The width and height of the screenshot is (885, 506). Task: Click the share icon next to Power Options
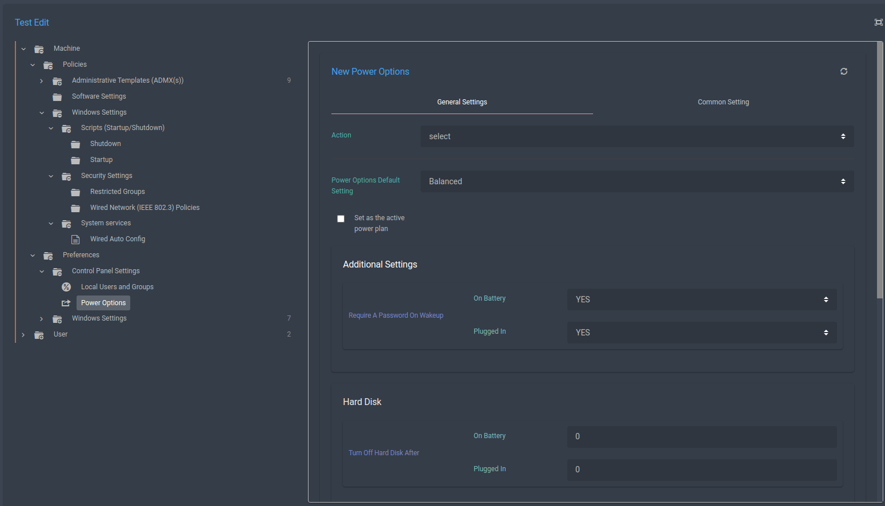[66, 302]
